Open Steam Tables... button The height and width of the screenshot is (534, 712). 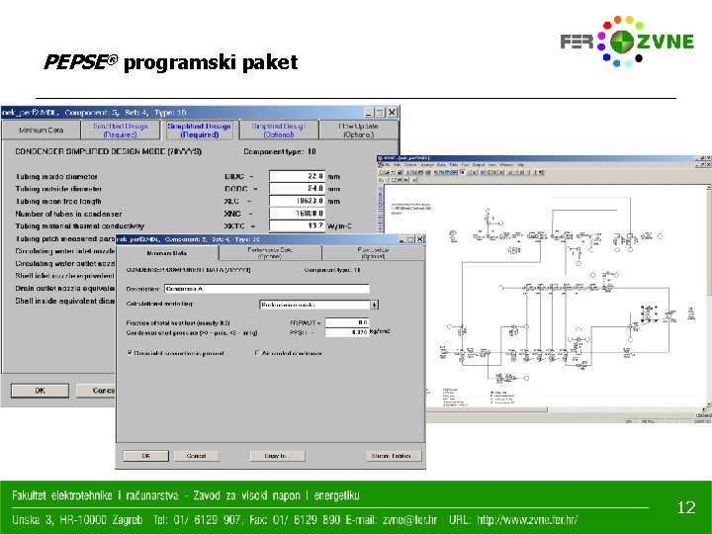(x=394, y=456)
